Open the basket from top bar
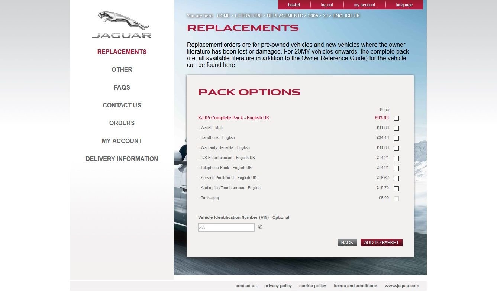This screenshot has width=497, height=308. 294,5
